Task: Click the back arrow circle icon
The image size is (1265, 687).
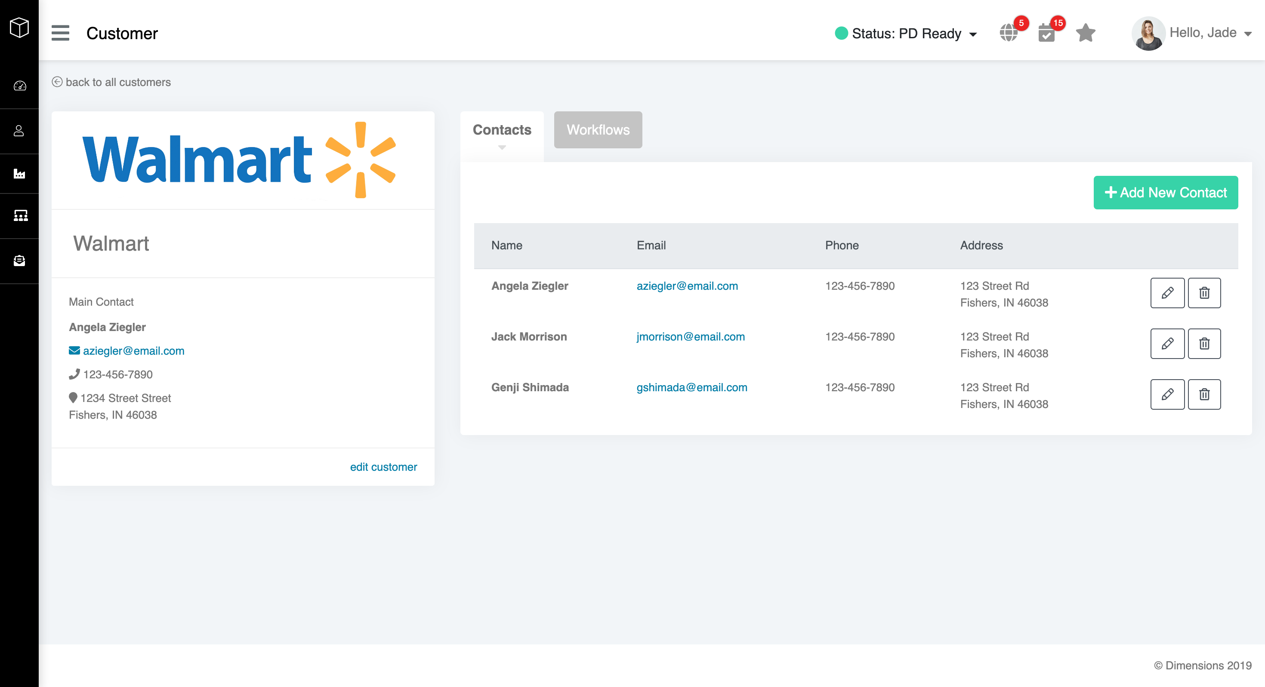Action: pos(57,82)
